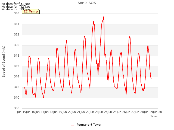Click the x-axis label Jun 29
This screenshot has height=130, width=174.
[149, 112]
